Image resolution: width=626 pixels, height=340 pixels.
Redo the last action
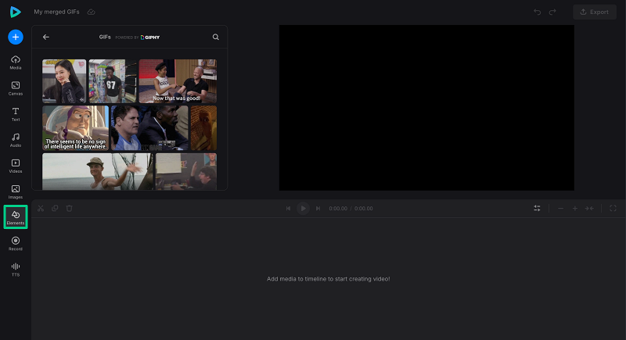(552, 12)
